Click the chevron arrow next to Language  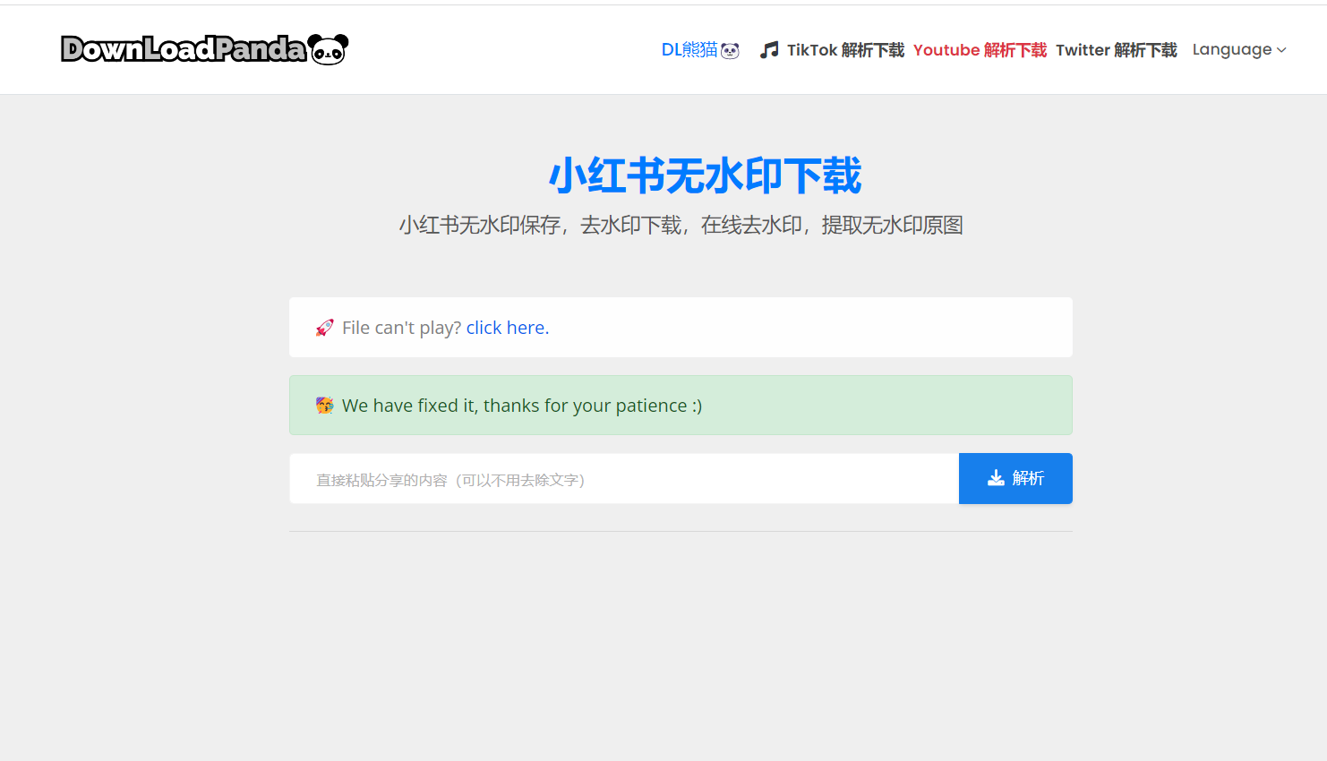tap(1281, 50)
